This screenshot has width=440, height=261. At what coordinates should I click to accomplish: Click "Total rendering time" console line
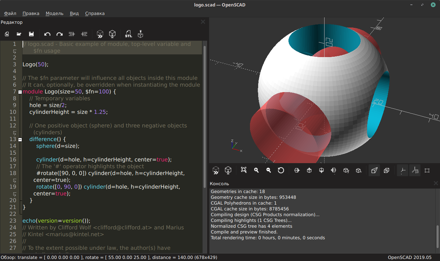pyautogui.click(x=268, y=238)
